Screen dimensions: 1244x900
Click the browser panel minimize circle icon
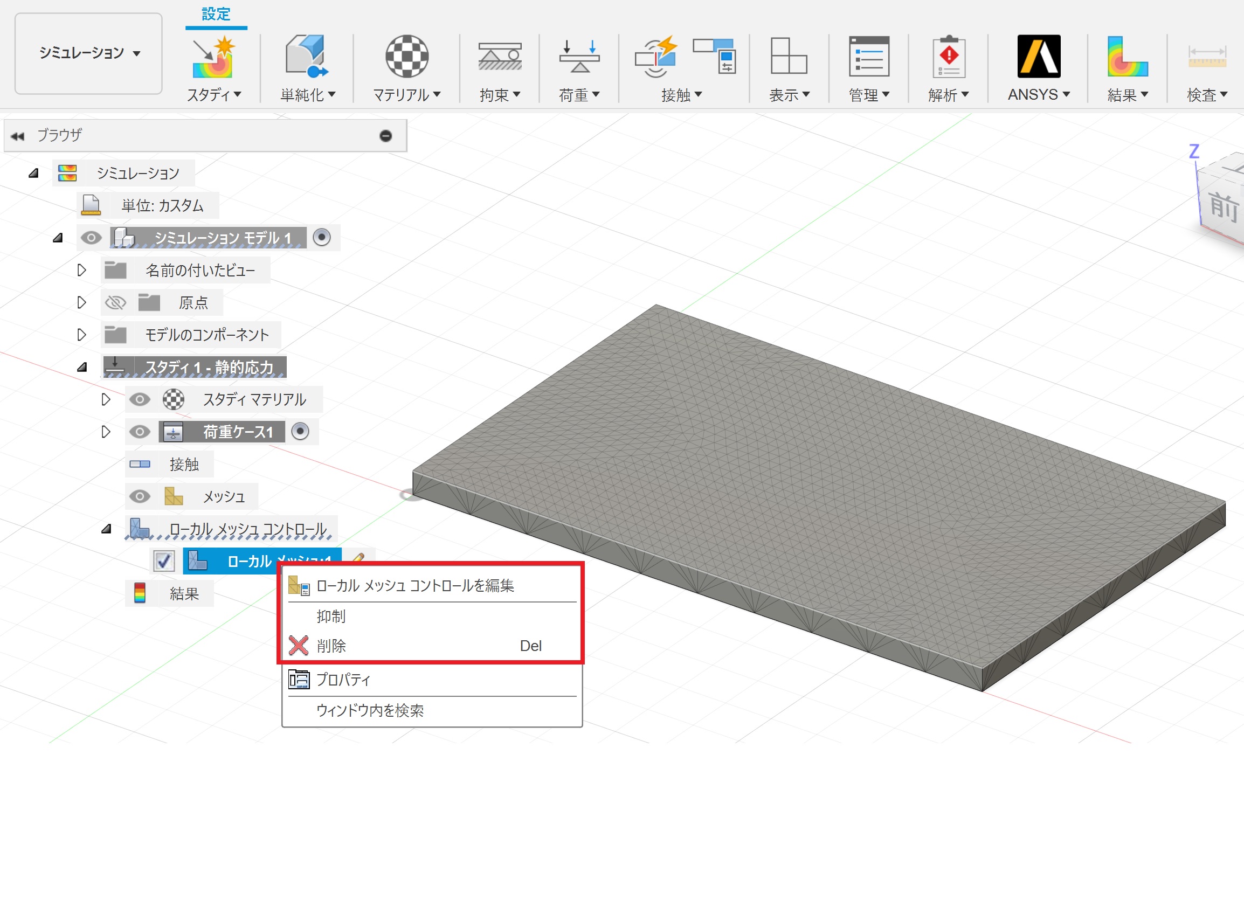click(385, 135)
